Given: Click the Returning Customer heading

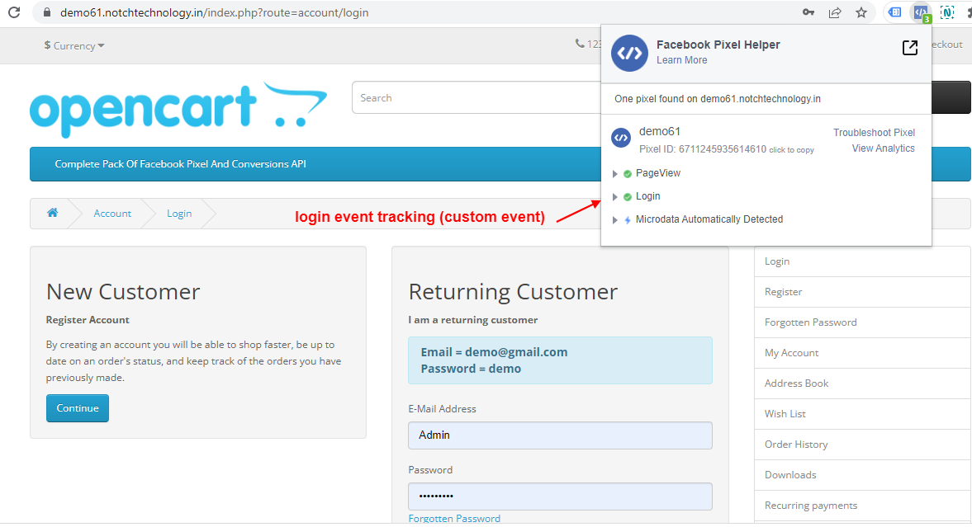Looking at the screenshot, I should point(514,292).
